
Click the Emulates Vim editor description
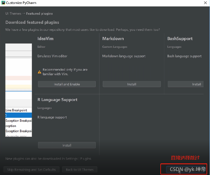point(52,56)
